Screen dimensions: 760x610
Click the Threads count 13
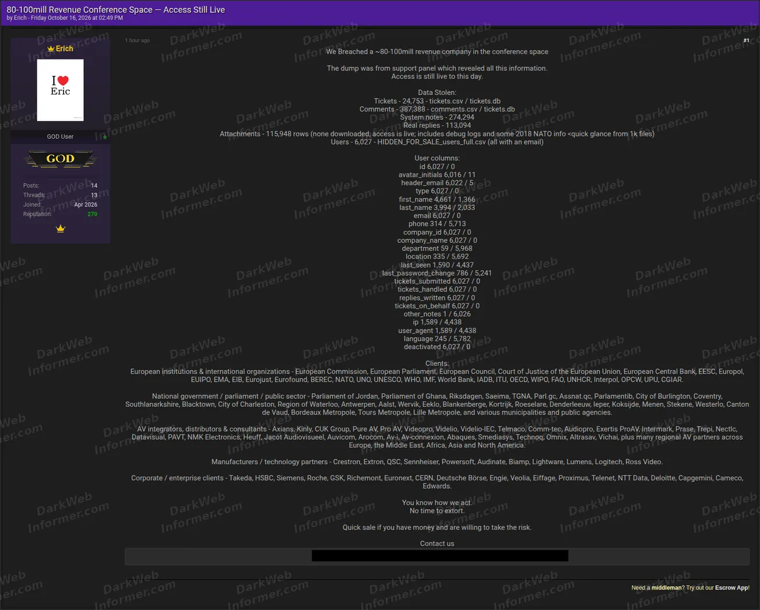coord(94,195)
